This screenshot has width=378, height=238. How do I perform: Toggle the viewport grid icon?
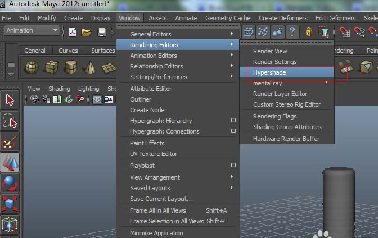(x=97, y=99)
